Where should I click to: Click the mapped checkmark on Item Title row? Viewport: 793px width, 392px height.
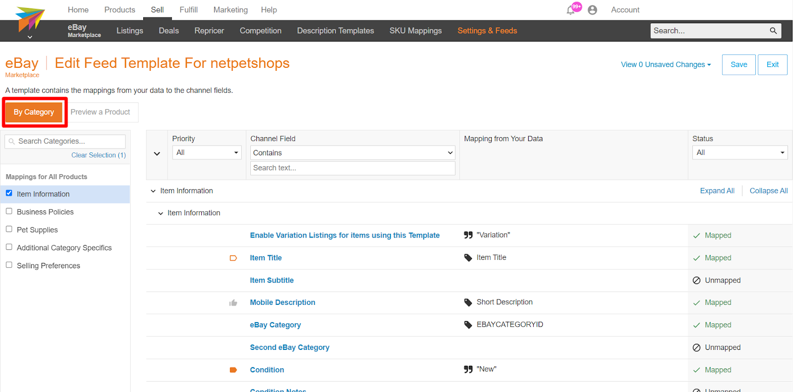click(696, 258)
